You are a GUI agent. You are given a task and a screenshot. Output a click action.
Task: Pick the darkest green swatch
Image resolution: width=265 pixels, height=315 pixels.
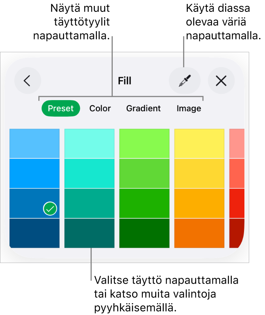point(144,233)
